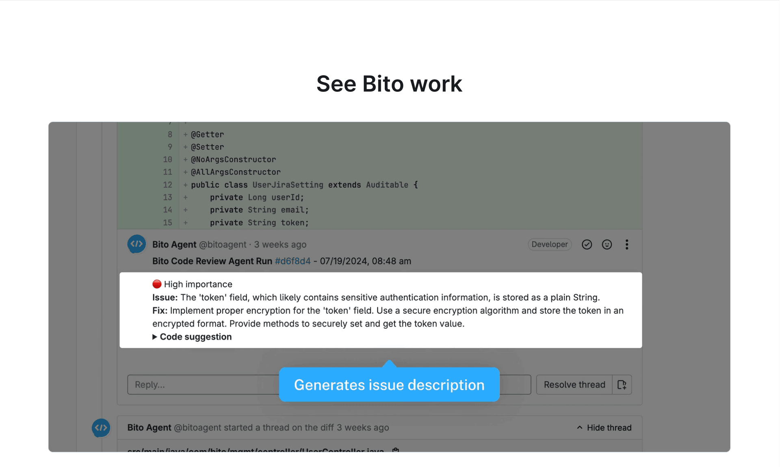Viewport: 780px width, 467px height.
Task: Click the 'Bito Code Review Agent Run' title text
Action: 212,261
